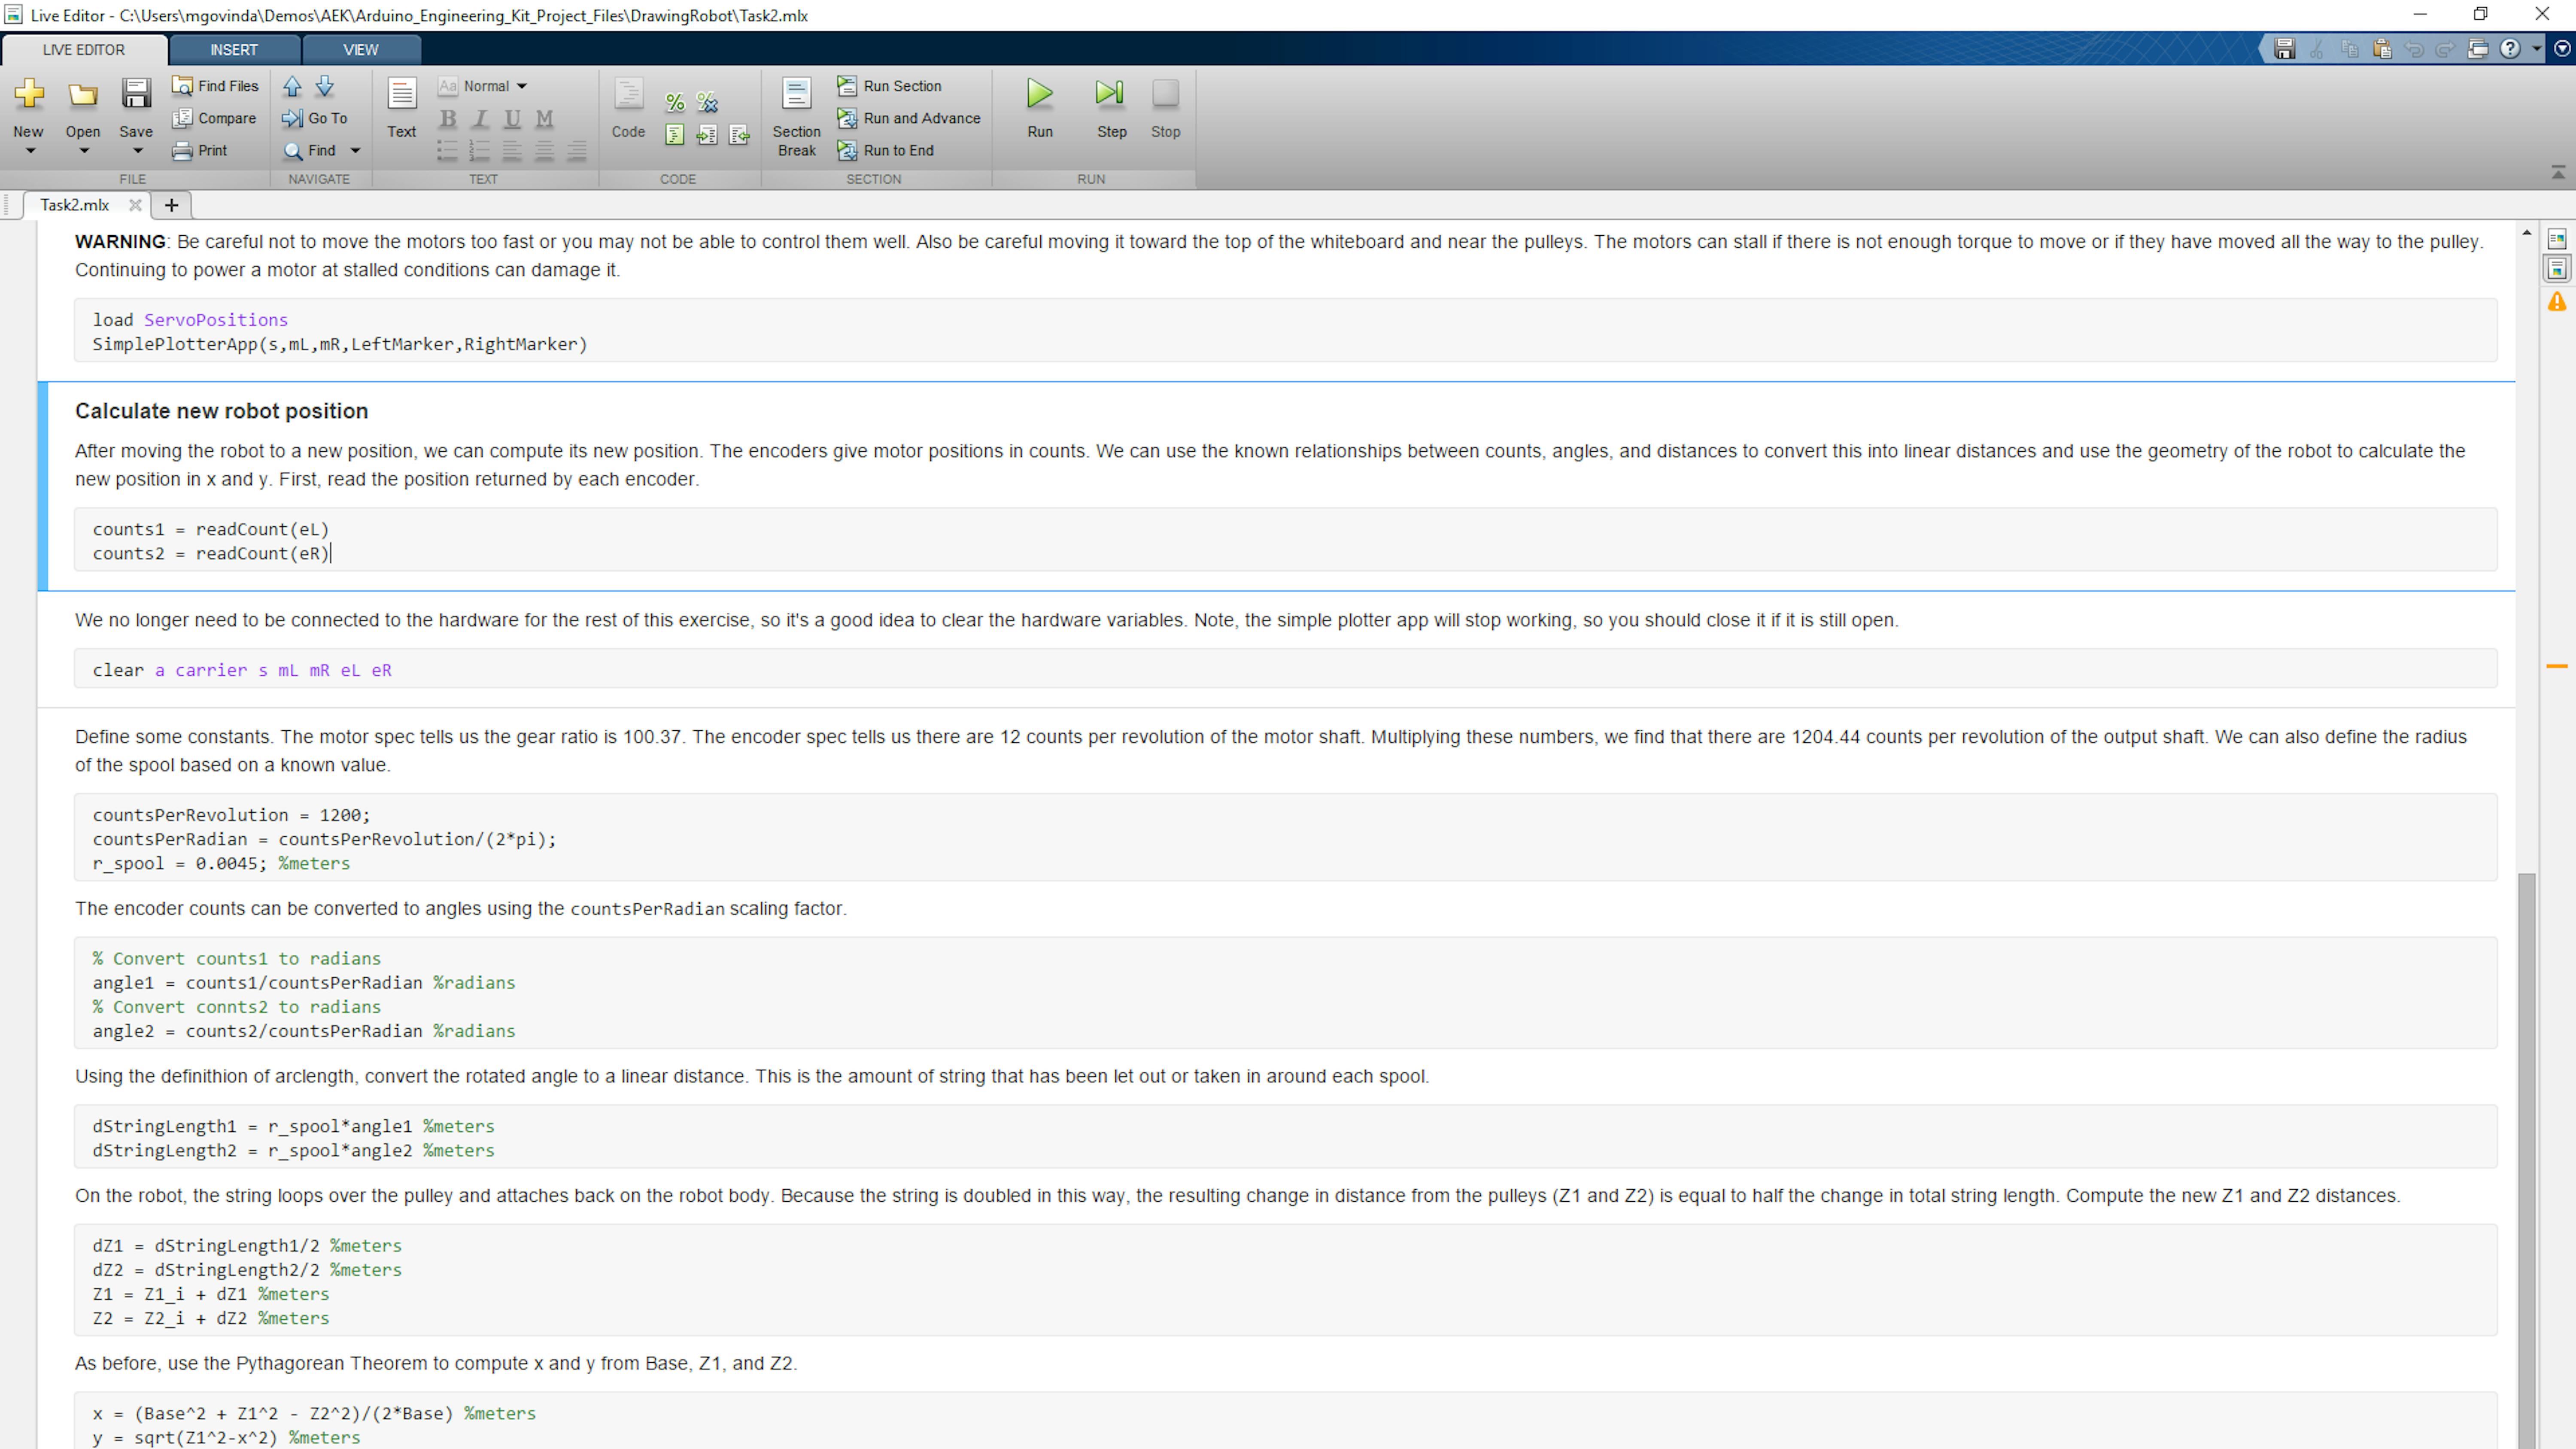Screen dimensions: 2576x1449
Task: Click the Go To button
Action: click(315, 118)
